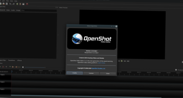Open the Help menu
The width and height of the screenshot is (183, 98).
[x=16, y=1]
